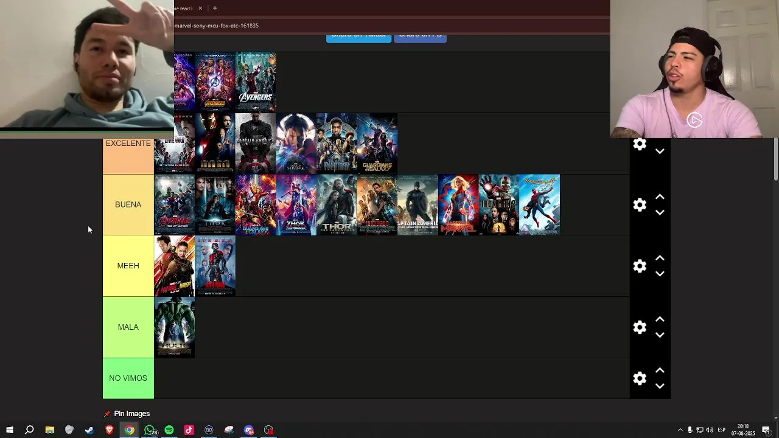The image size is (779, 438).
Task: Click the NO VIMOS tier label
Action: pyautogui.click(x=128, y=378)
